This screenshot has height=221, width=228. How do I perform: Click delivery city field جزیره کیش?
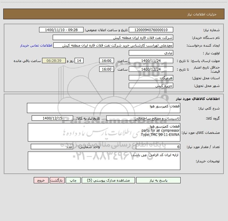[151, 85]
